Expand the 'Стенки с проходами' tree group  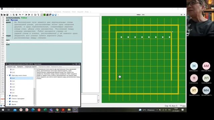coord(7,99)
